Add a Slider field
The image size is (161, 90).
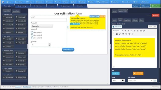pos(8,32)
